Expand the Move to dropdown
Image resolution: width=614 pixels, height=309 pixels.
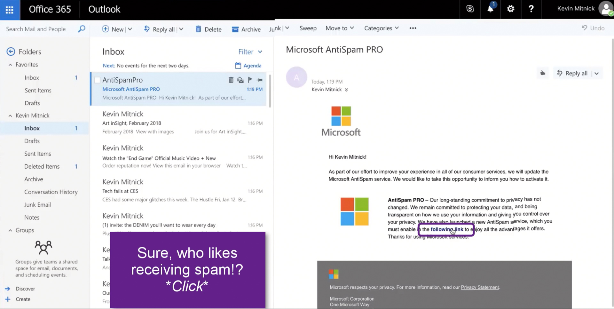pyautogui.click(x=340, y=28)
